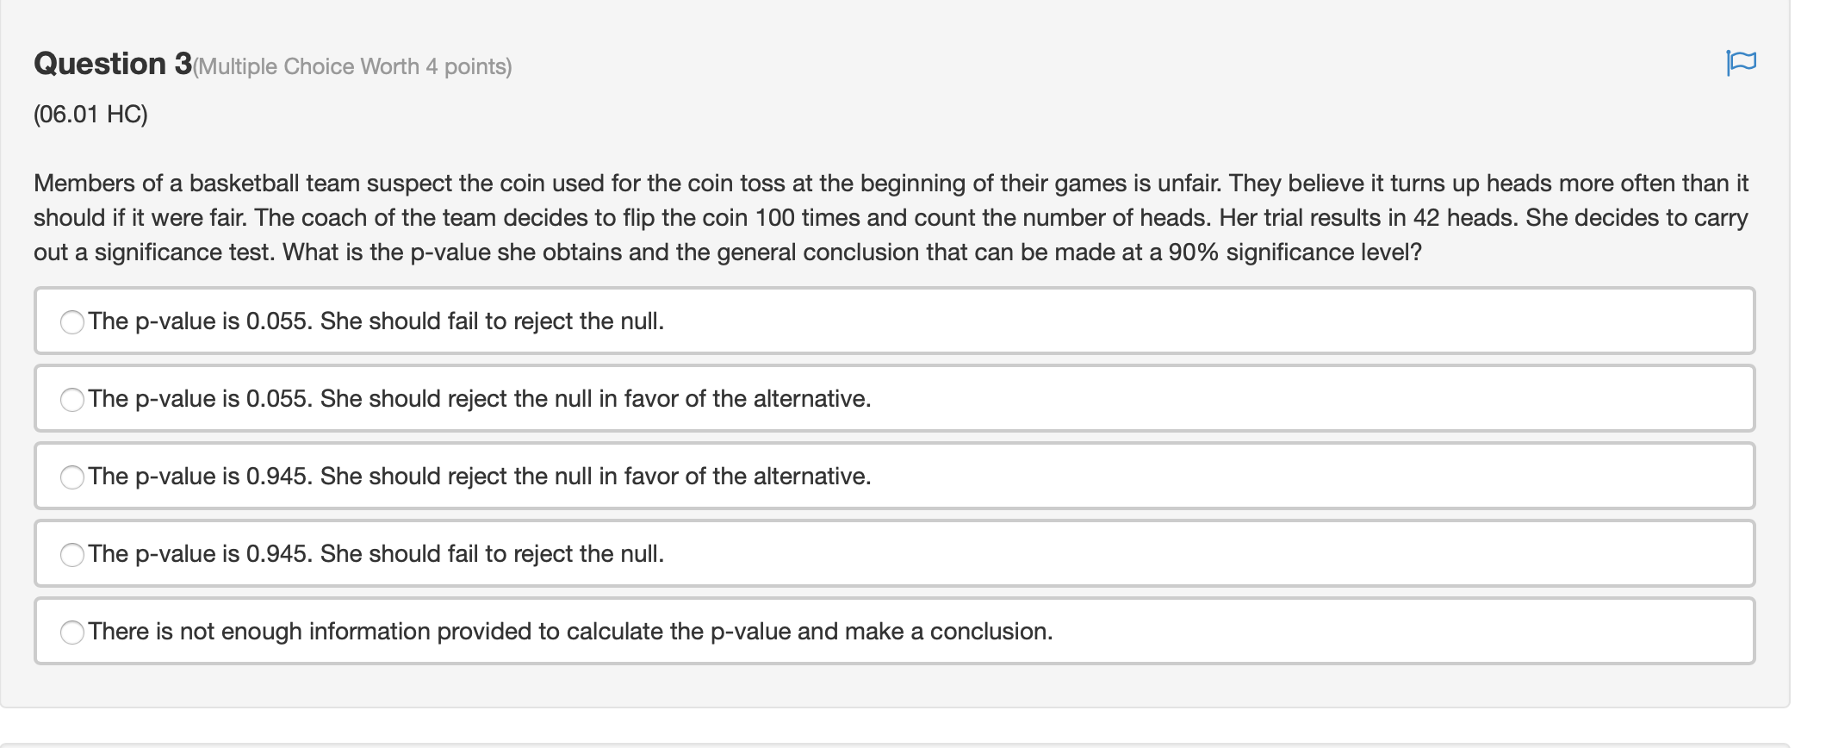
Task: Click the '(06.01 HC)' label
Action: click(x=90, y=113)
